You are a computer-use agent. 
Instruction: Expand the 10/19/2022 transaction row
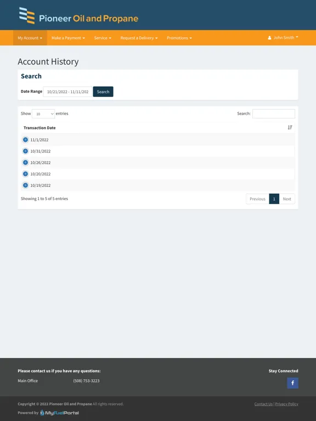point(26,185)
